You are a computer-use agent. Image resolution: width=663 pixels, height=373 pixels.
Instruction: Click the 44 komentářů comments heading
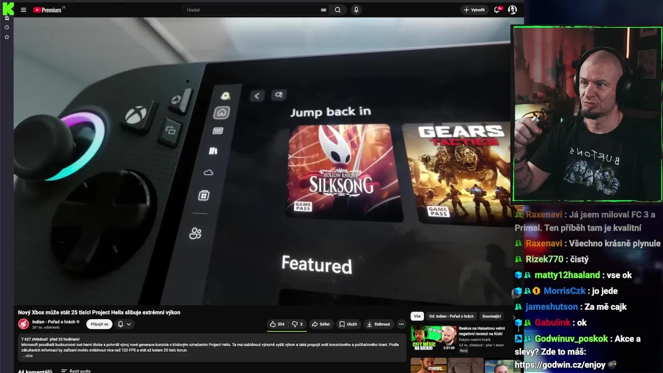click(35, 371)
